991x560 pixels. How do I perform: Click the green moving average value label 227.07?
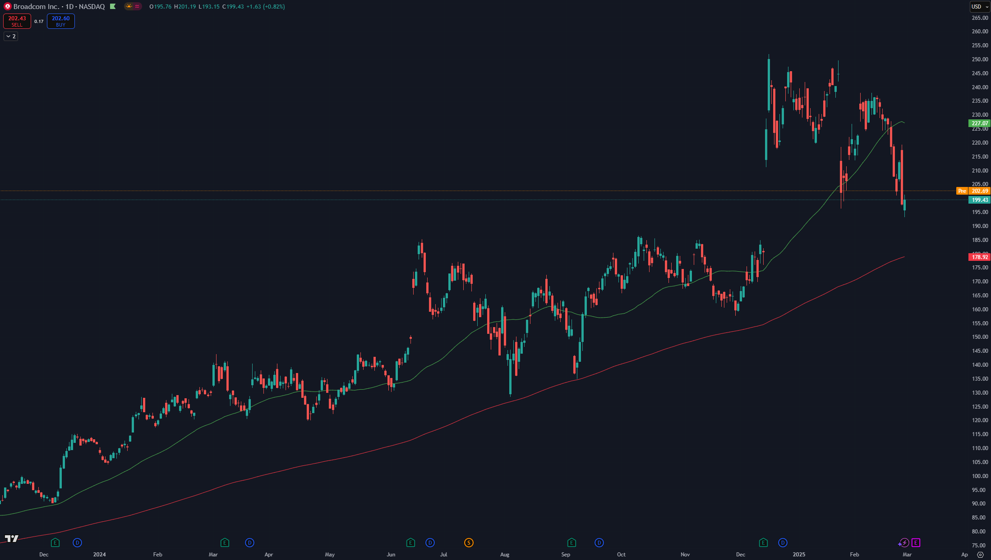979,123
